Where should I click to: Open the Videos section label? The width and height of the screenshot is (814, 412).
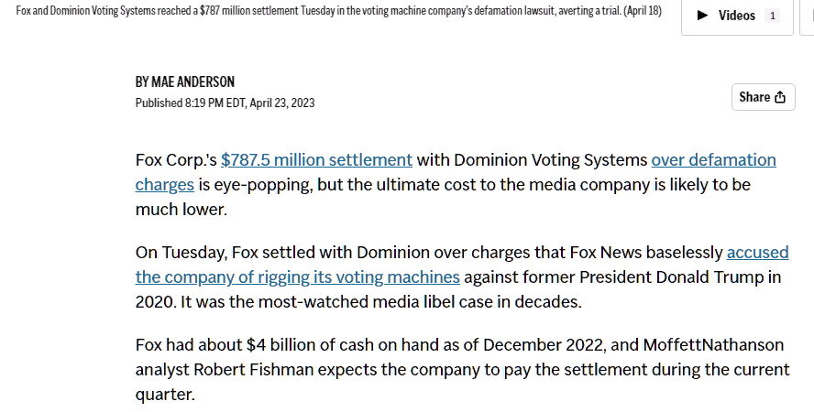(736, 16)
